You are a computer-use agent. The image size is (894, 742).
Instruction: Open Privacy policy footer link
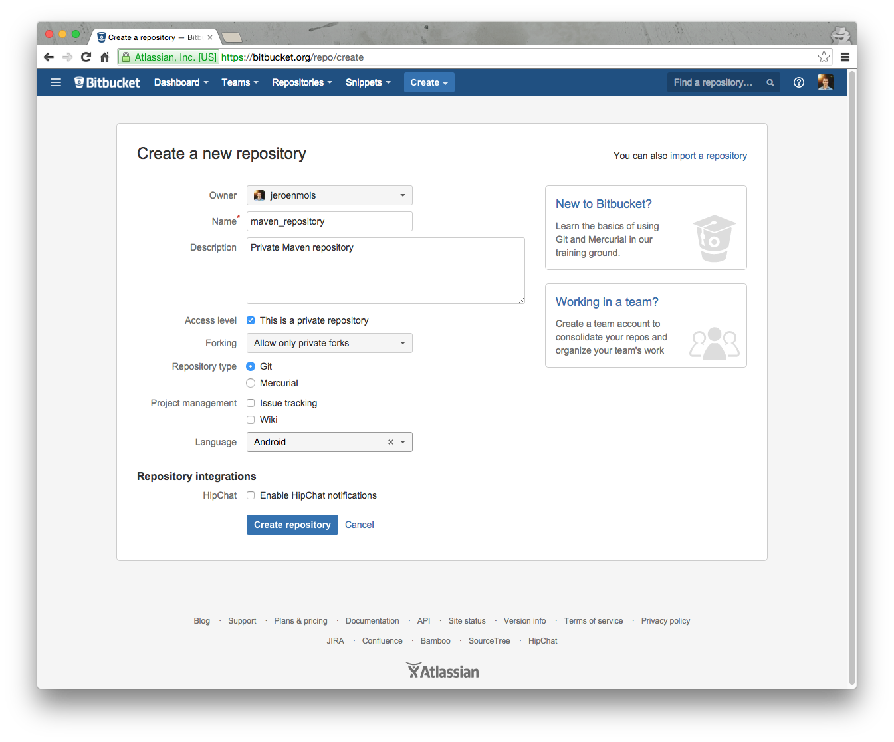[665, 621]
